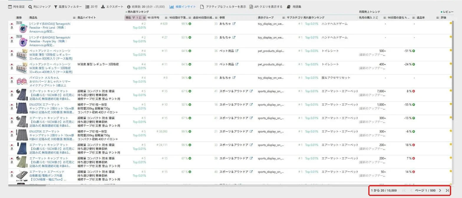Click the # 38,093 average rank cell

tap(162, 132)
